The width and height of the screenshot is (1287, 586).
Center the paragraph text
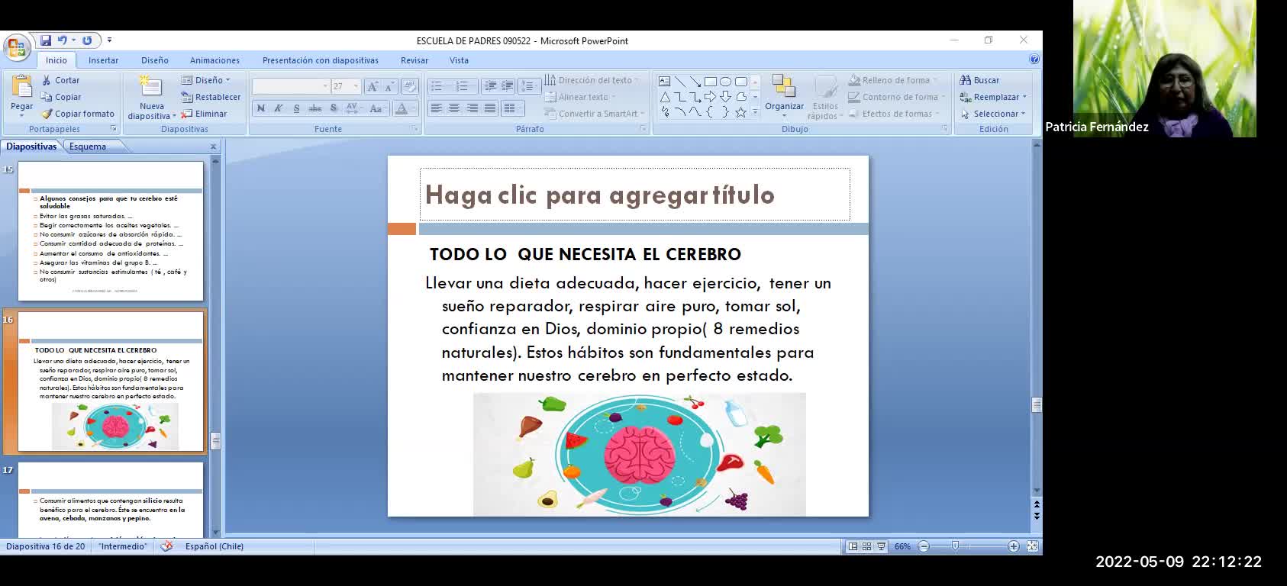click(454, 108)
